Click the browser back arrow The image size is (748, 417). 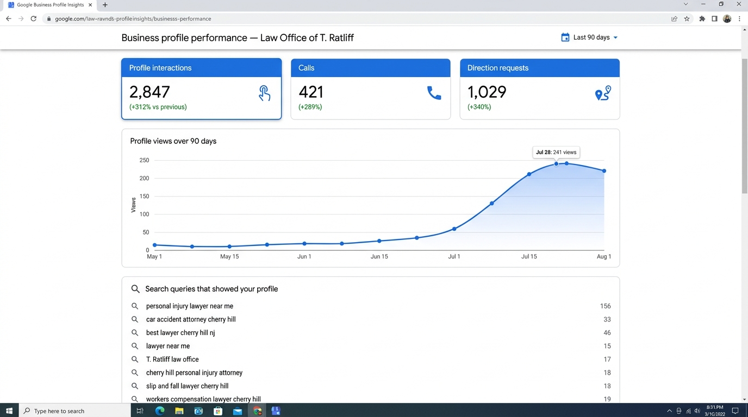pos(9,18)
